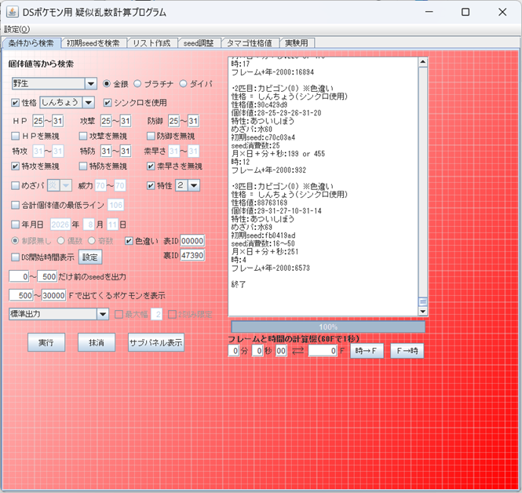Click the 表ID input field
This screenshot has width=522, height=493.
192,241
